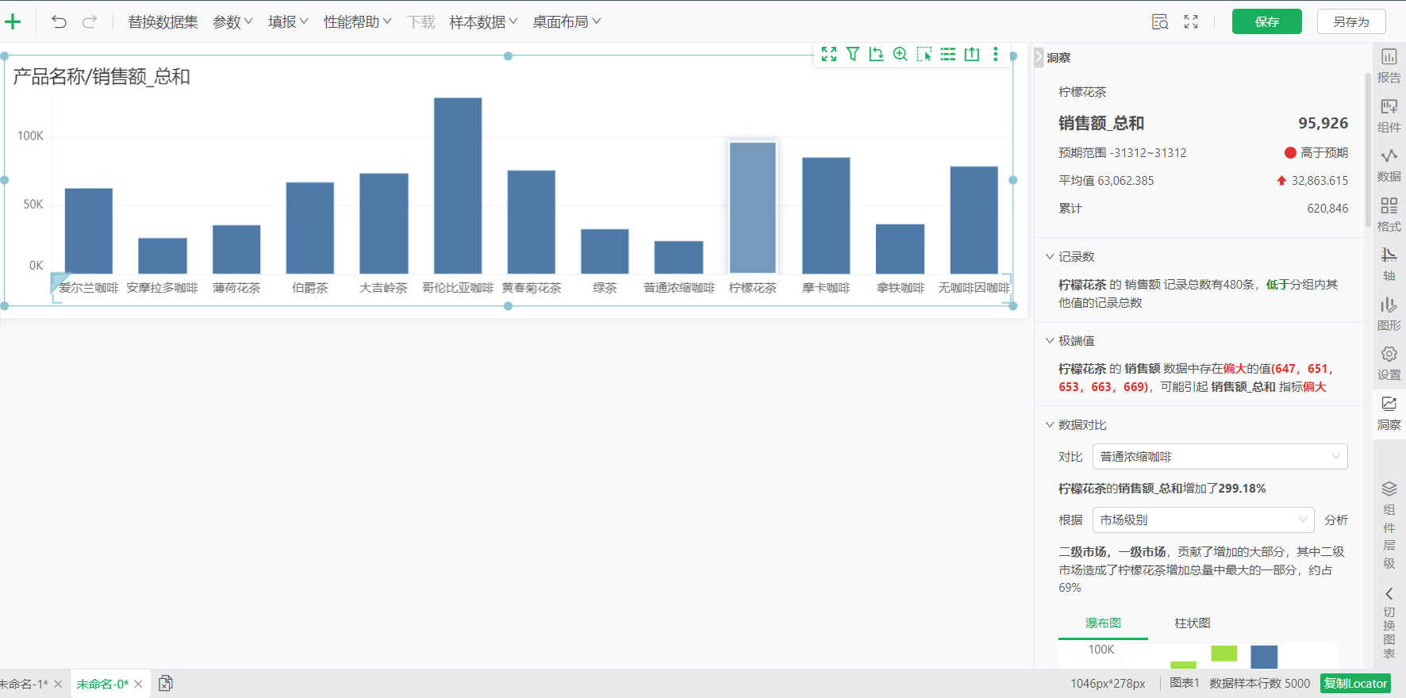Enable the box selection tool on chart

click(924, 54)
